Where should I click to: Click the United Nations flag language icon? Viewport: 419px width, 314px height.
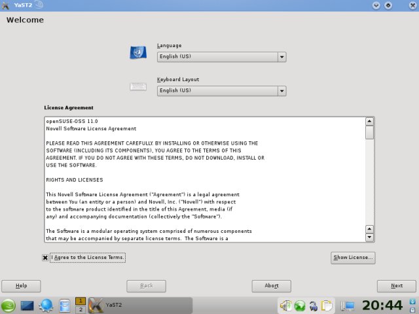pyautogui.click(x=138, y=54)
